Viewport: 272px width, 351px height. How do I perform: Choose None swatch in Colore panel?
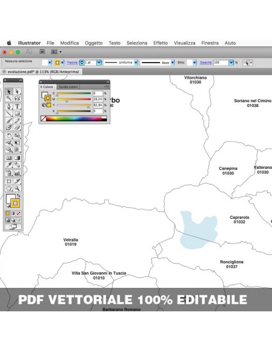click(x=43, y=118)
